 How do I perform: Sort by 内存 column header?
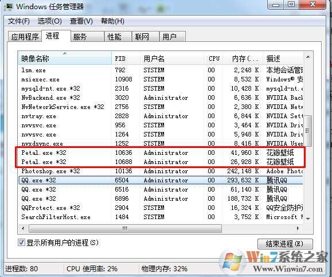(x=244, y=58)
